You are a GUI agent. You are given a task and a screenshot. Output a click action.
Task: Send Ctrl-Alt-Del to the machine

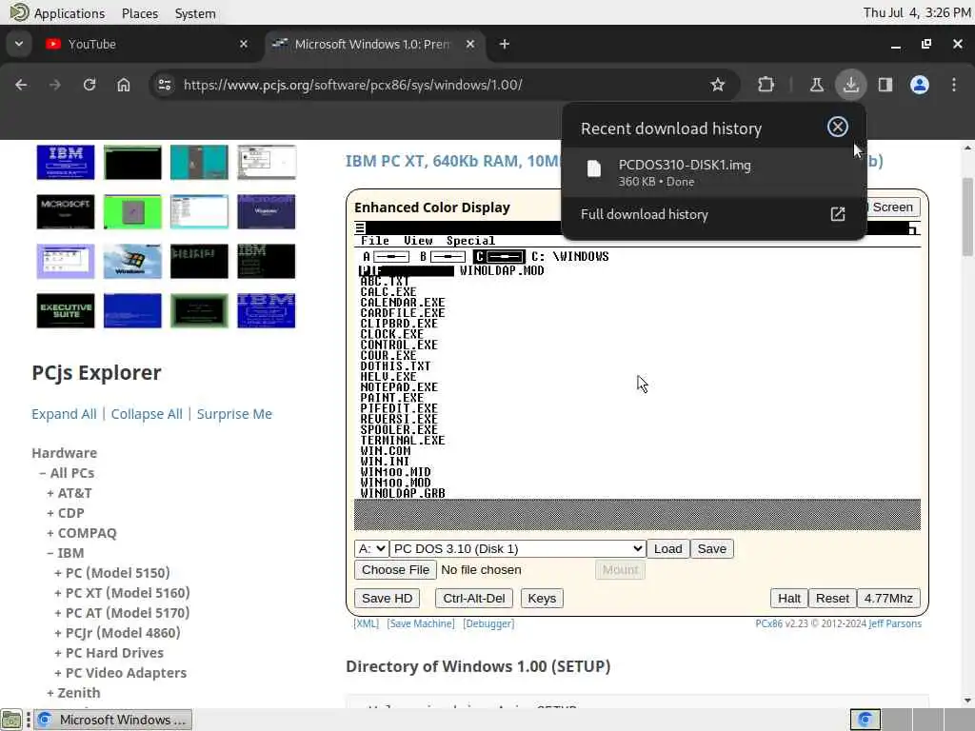[x=474, y=599]
